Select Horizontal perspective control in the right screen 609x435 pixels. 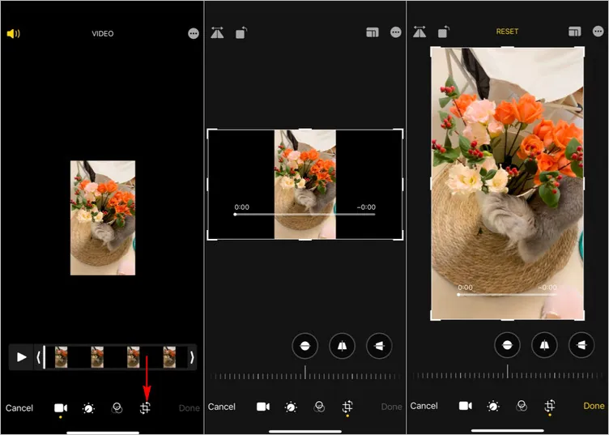pos(581,345)
